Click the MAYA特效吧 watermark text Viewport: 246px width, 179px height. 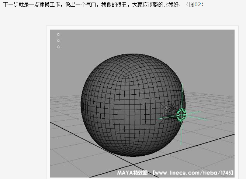tap(132, 173)
